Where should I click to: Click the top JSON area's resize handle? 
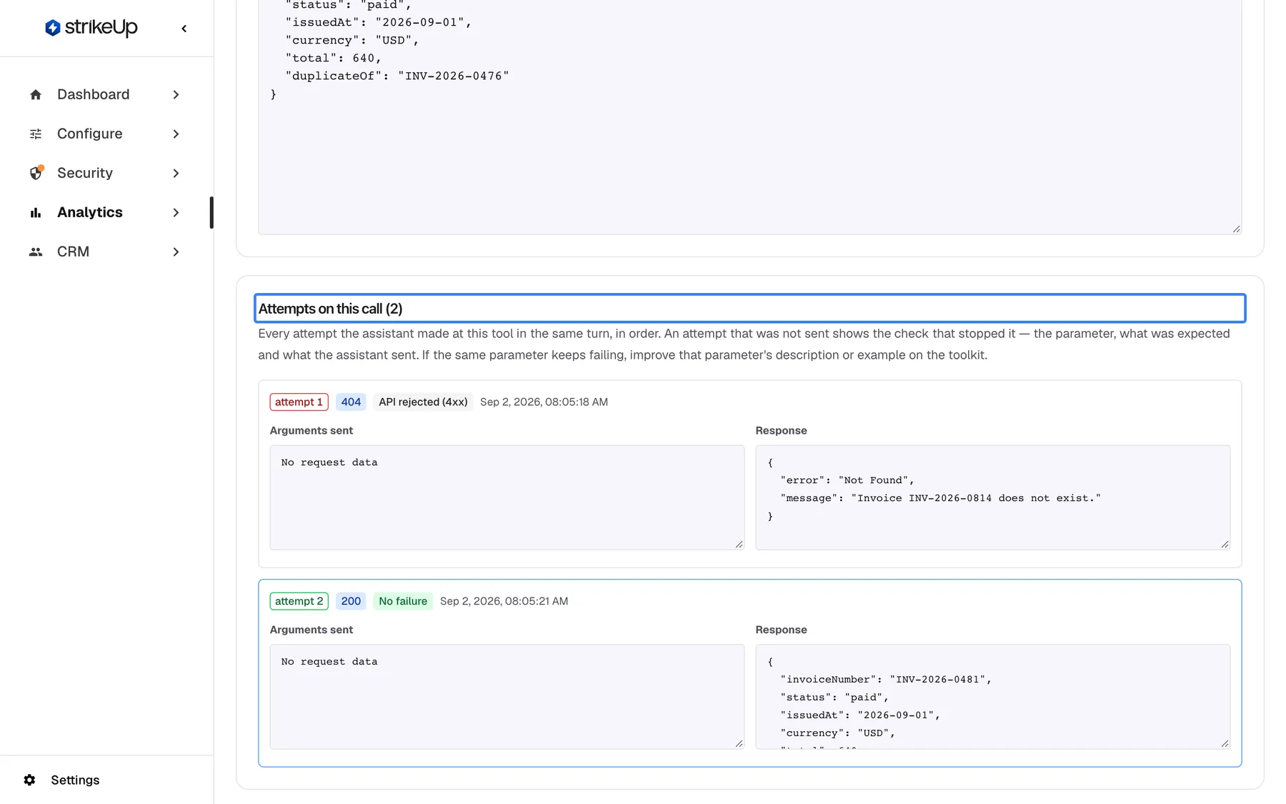coord(1237,229)
